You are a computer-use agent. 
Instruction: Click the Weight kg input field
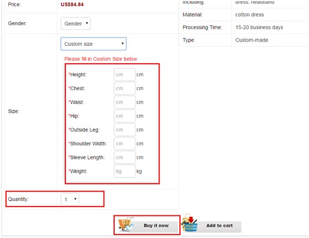(x=125, y=171)
